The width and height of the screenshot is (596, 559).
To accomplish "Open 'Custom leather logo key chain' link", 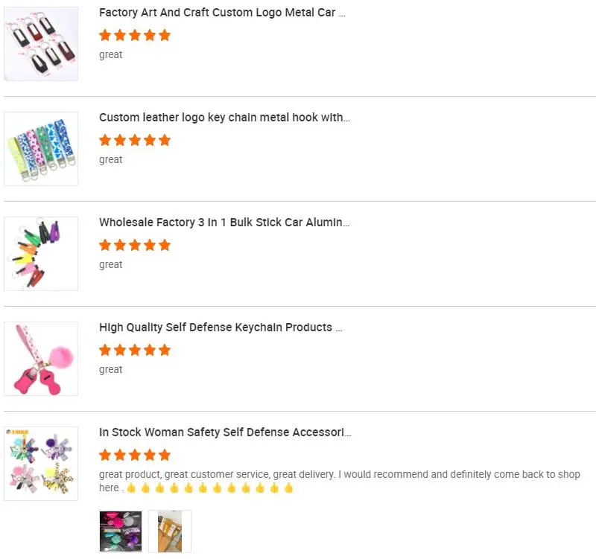I will click(x=224, y=118).
